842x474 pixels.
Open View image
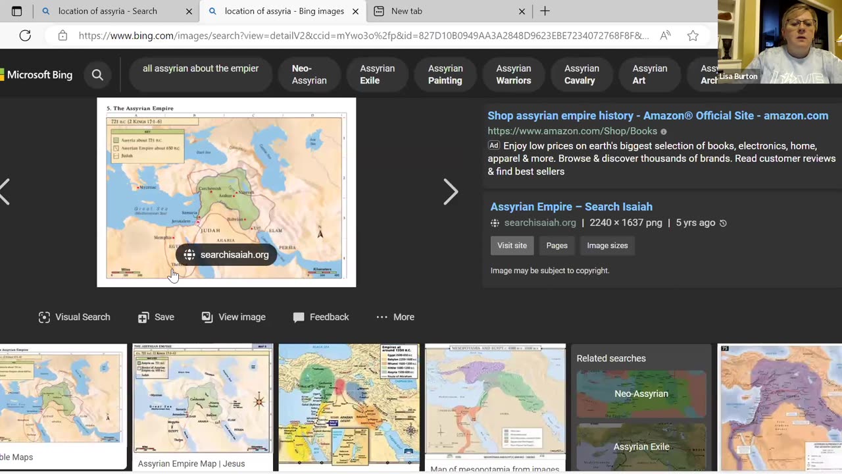point(234,317)
